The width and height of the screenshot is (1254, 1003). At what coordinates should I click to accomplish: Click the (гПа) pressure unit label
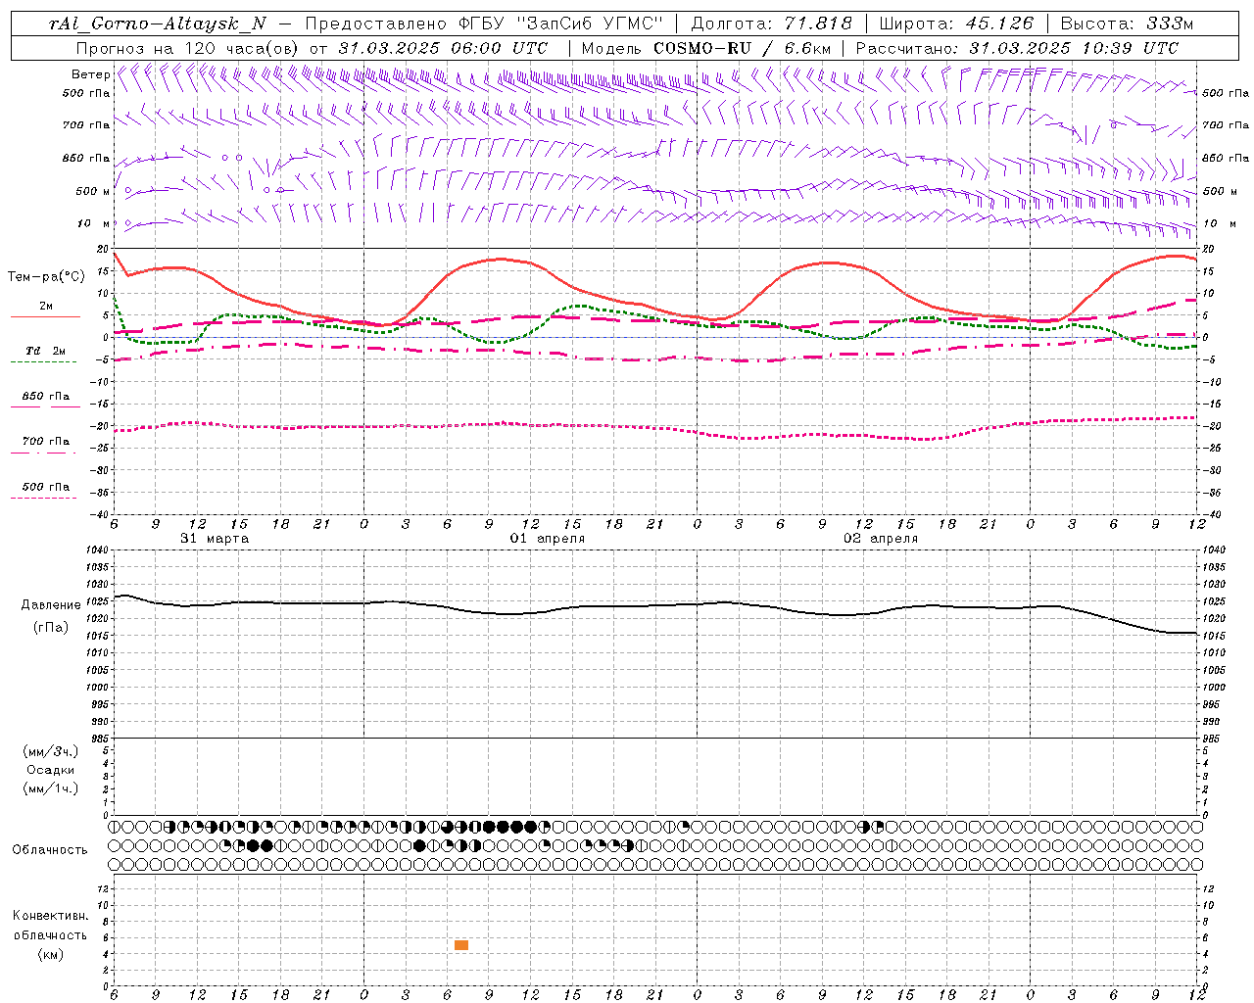point(51,627)
